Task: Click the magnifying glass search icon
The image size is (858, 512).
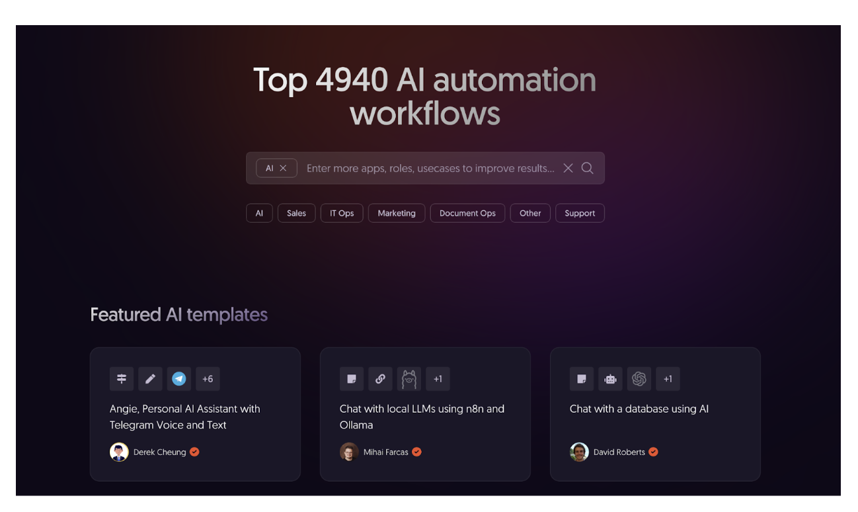Action: click(587, 168)
